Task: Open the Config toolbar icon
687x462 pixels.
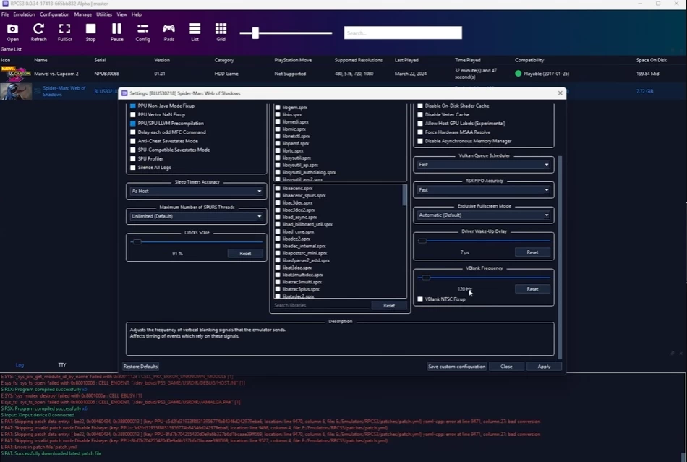Action: [142, 31]
